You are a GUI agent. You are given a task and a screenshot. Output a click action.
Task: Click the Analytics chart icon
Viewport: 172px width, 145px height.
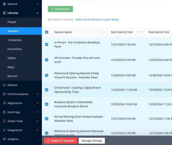[4, 139]
